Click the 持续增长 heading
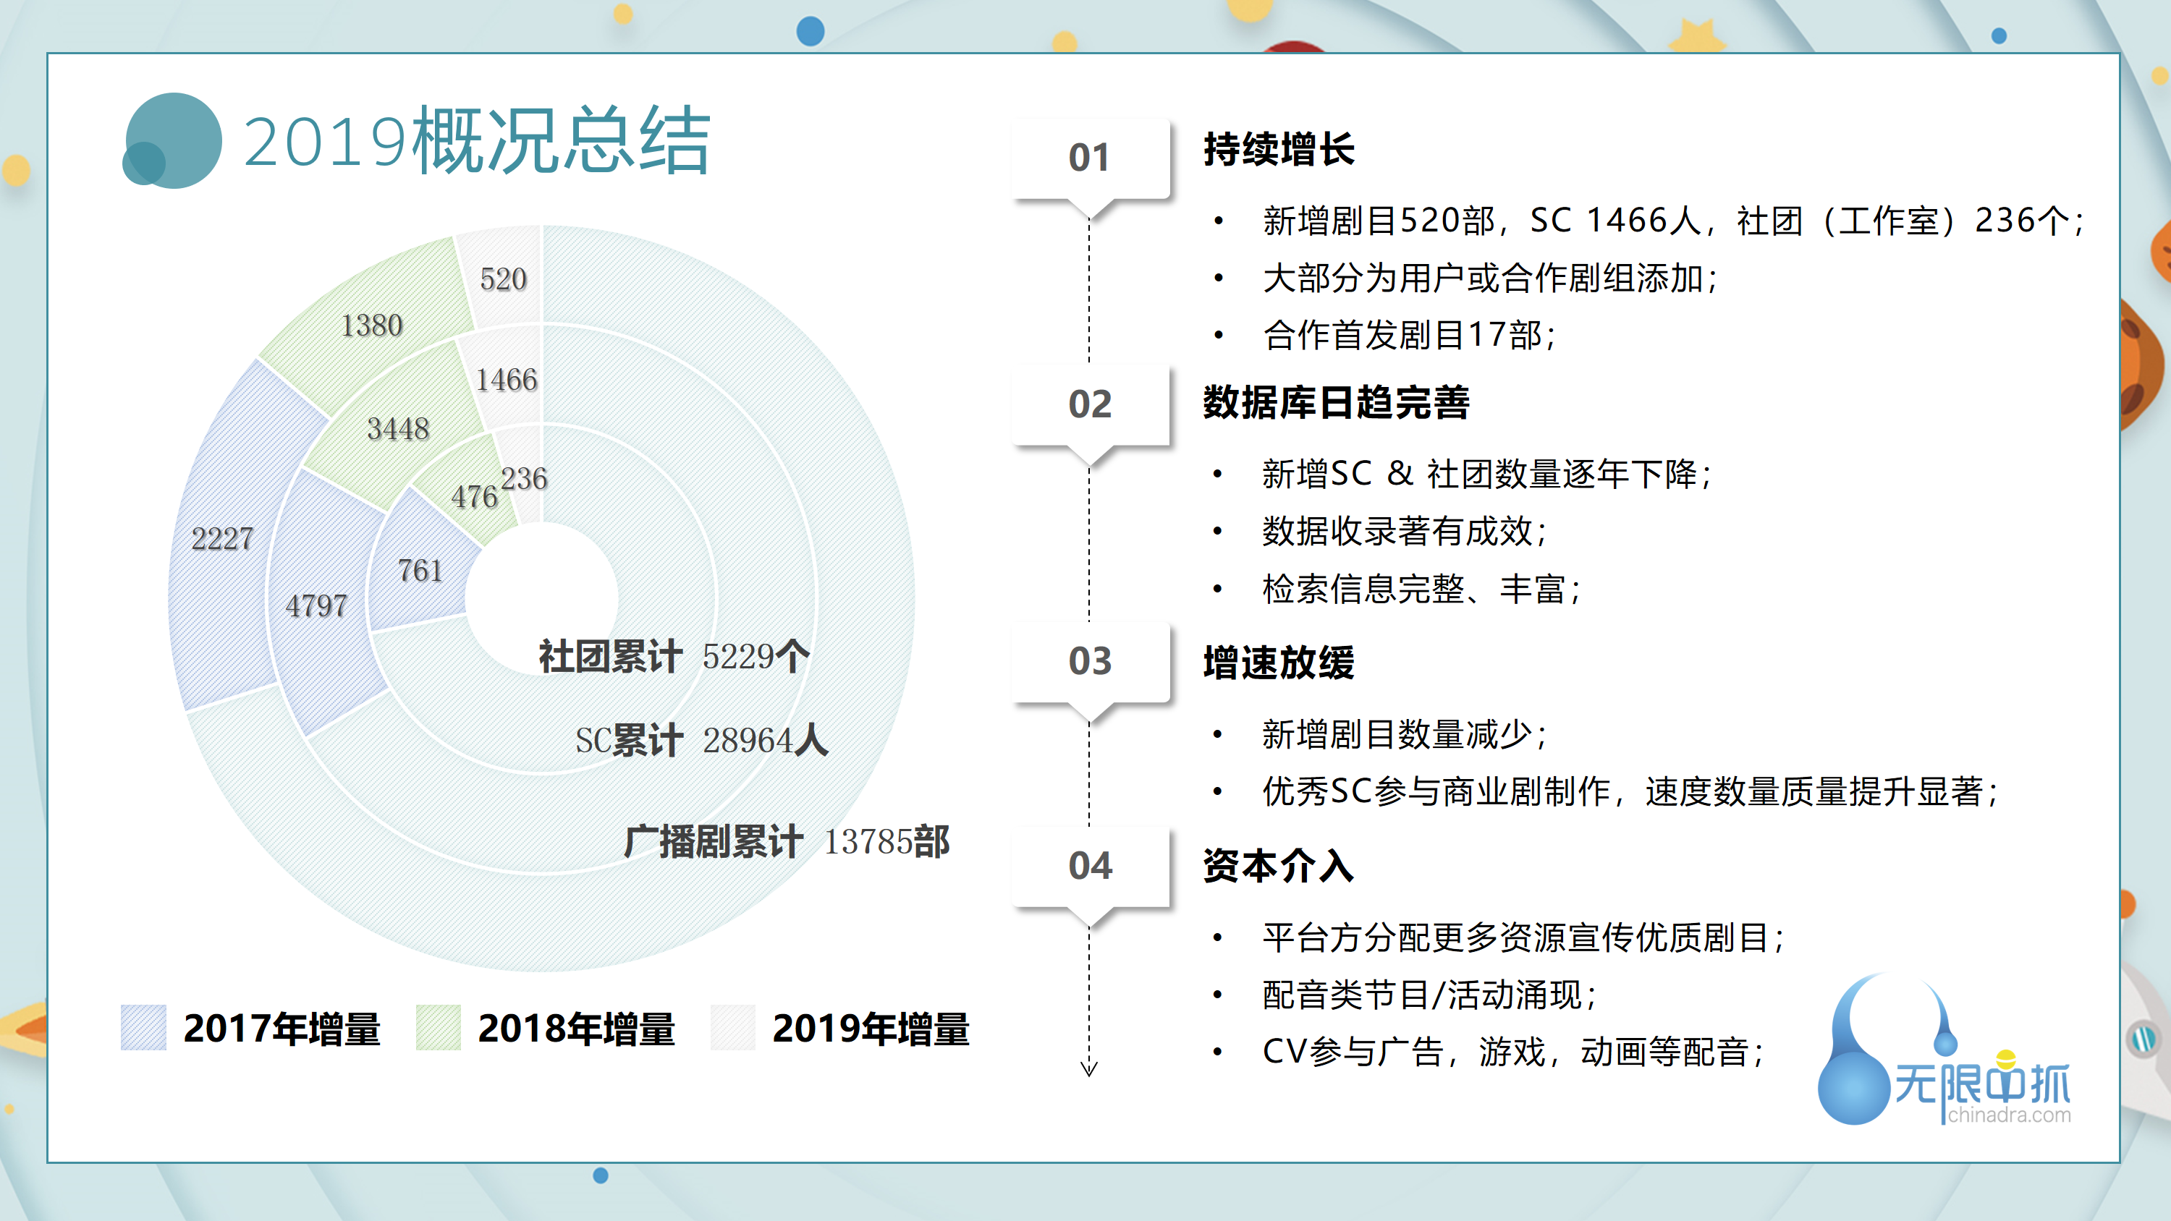The image size is (2171, 1221). click(1279, 149)
